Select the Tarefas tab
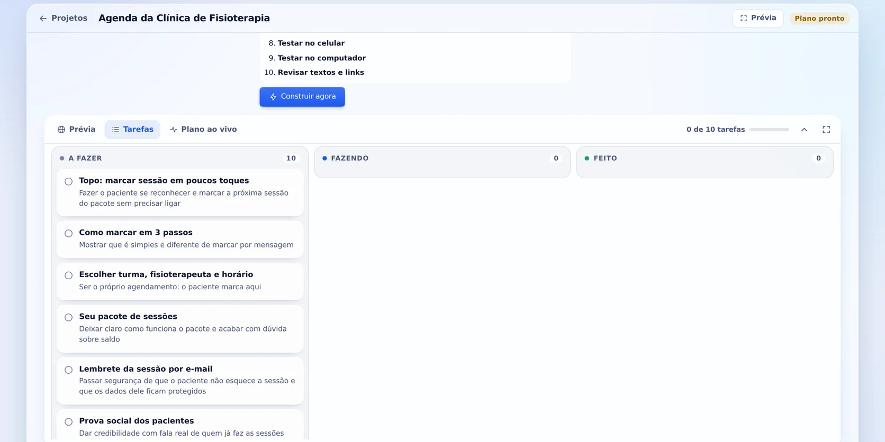The image size is (885, 442). pyautogui.click(x=132, y=130)
